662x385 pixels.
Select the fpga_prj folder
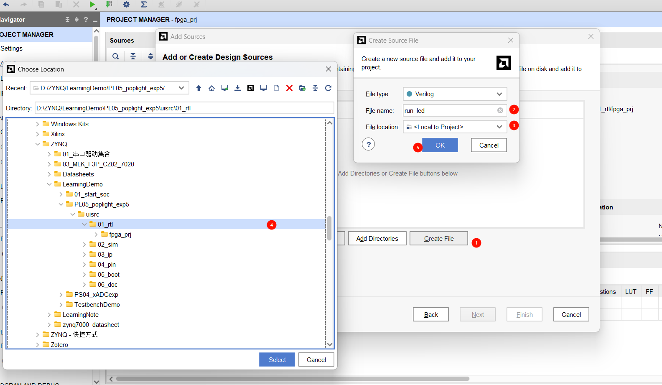click(120, 235)
